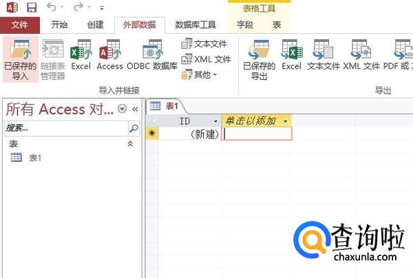
Task: Import an XML 文件
Action: click(206, 59)
